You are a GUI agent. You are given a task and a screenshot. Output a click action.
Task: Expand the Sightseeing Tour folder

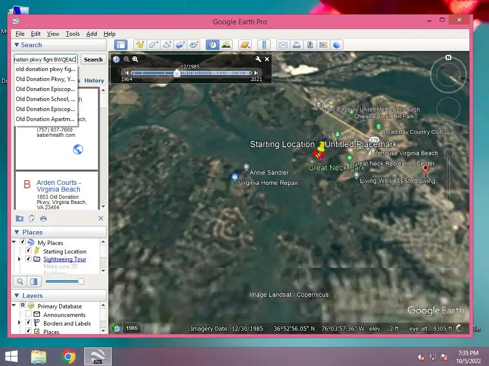pos(19,259)
